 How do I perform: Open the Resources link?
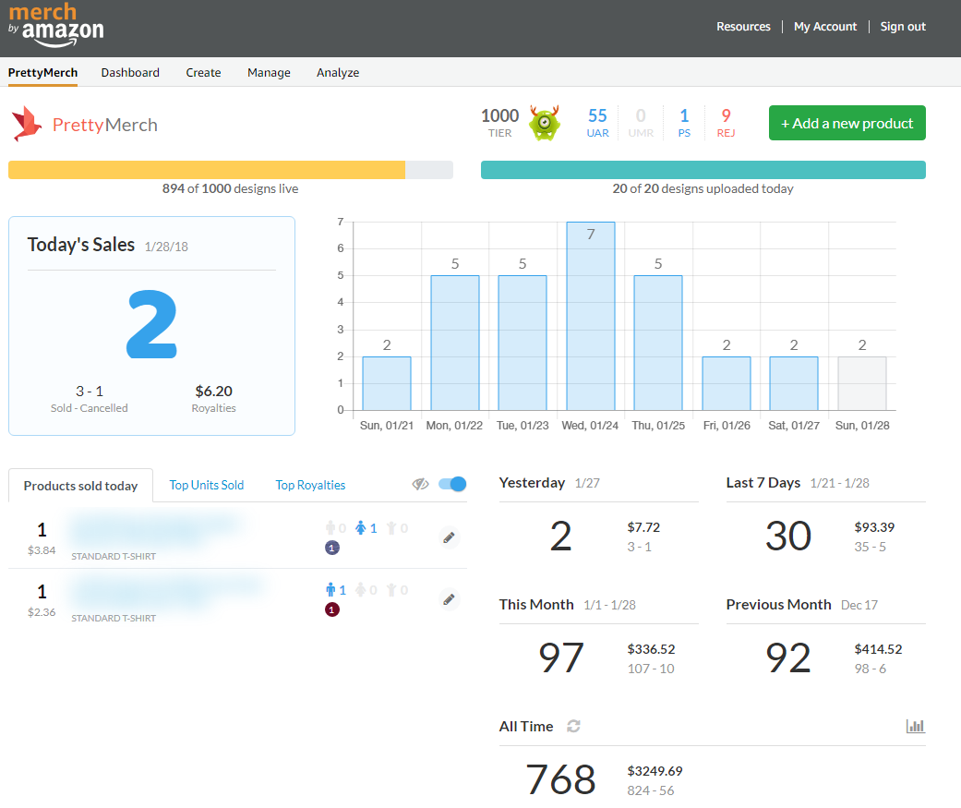(x=743, y=27)
